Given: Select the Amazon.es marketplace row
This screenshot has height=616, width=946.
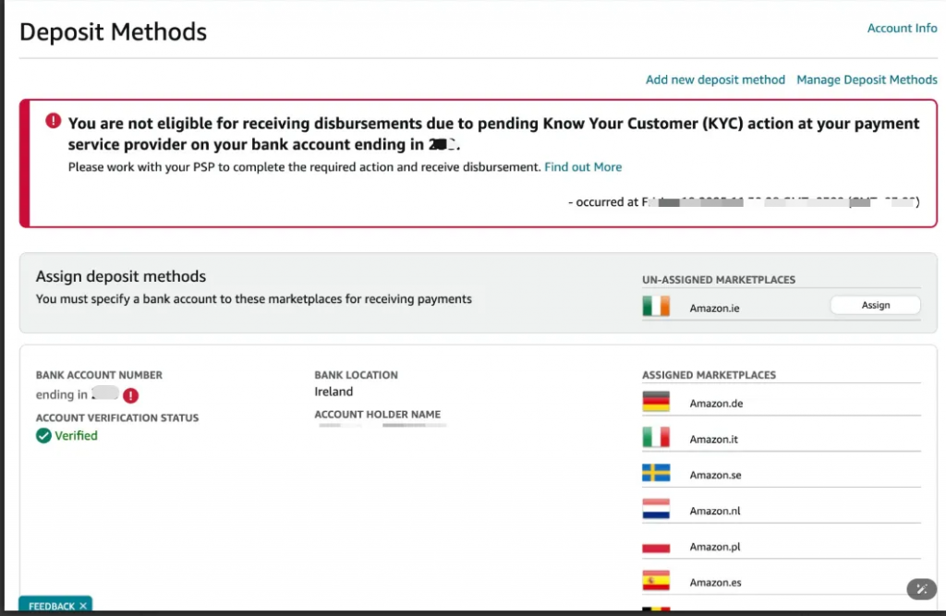Looking at the screenshot, I should (782, 582).
